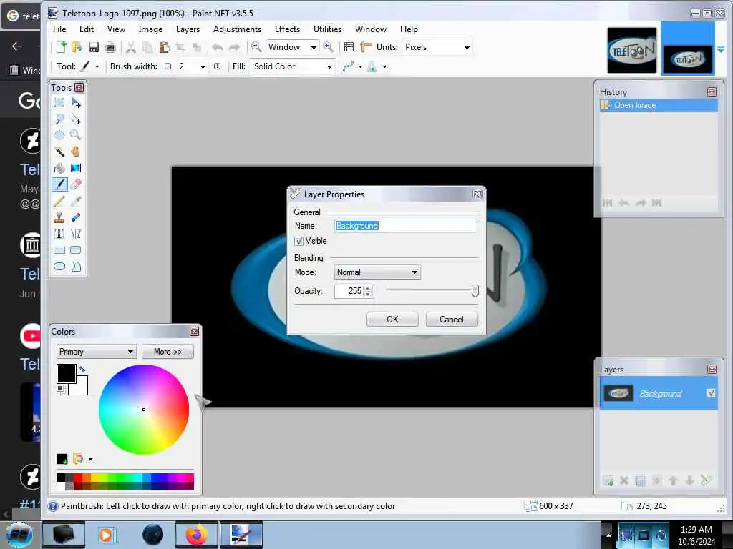This screenshot has height=549, width=733.
Task: Click the Save toolbar icon
Action: click(94, 47)
